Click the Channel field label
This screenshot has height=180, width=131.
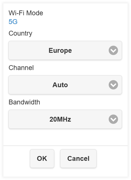pyautogui.click(x=21, y=68)
